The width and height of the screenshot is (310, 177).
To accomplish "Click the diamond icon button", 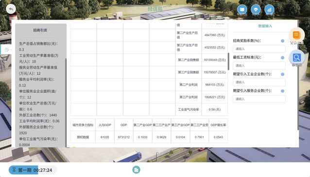I will point(256,10).
